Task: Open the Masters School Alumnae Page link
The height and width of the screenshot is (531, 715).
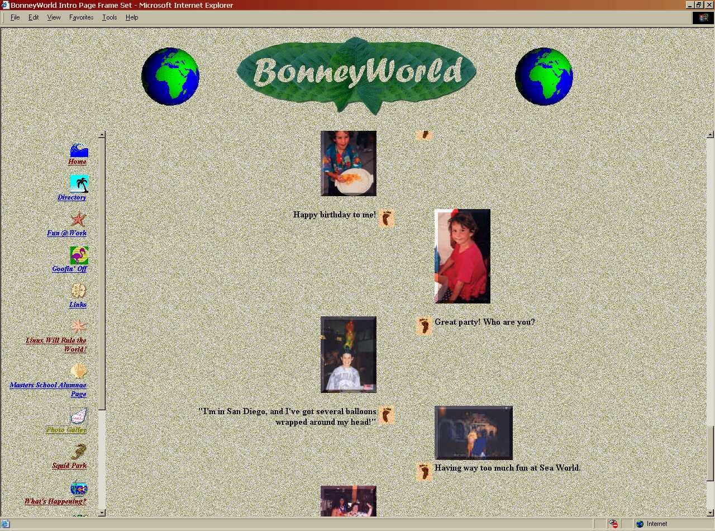Action: pyautogui.click(x=48, y=389)
